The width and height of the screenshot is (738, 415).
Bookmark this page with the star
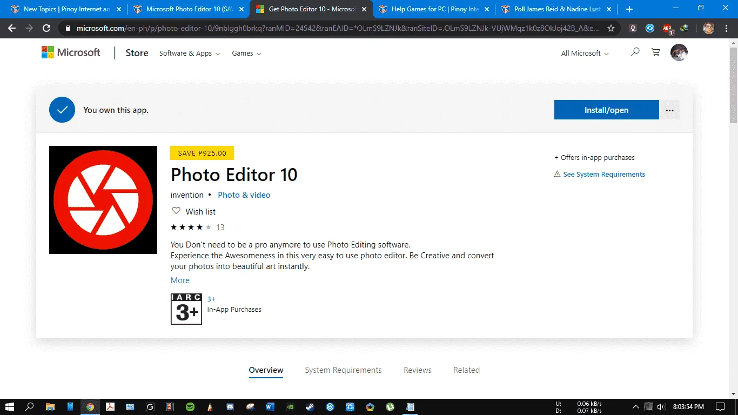pos(611,28)
